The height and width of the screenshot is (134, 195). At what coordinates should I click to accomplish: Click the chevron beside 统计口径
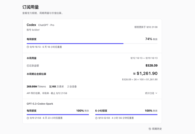coord(156,93)
